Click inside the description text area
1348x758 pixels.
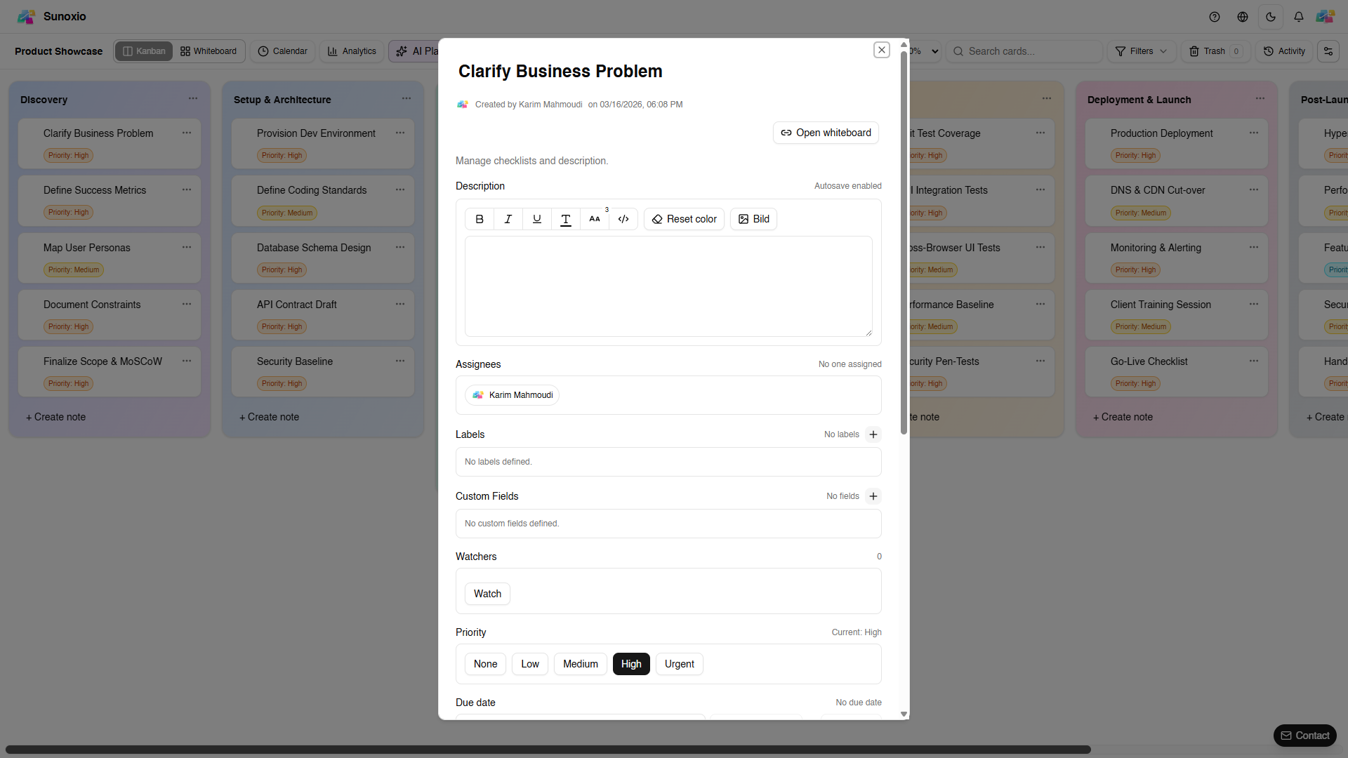point(668,286)
